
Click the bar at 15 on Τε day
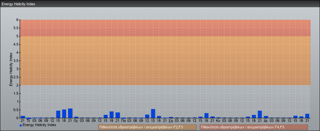[58, 114]
